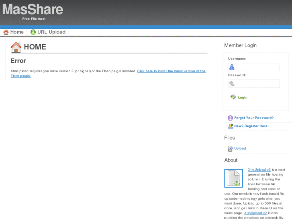Open the first XtraUpload v2 link
This screenshot has height=219, width=292.
point(259,170)
